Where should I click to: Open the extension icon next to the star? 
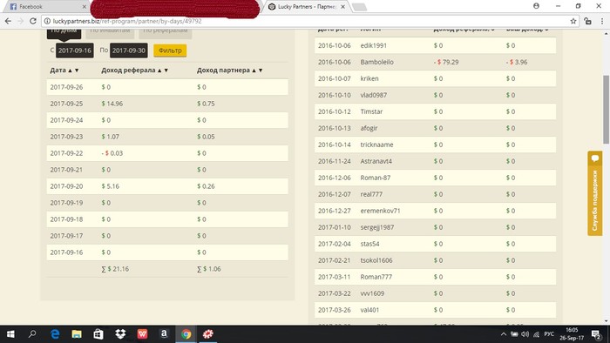[587, 22]
